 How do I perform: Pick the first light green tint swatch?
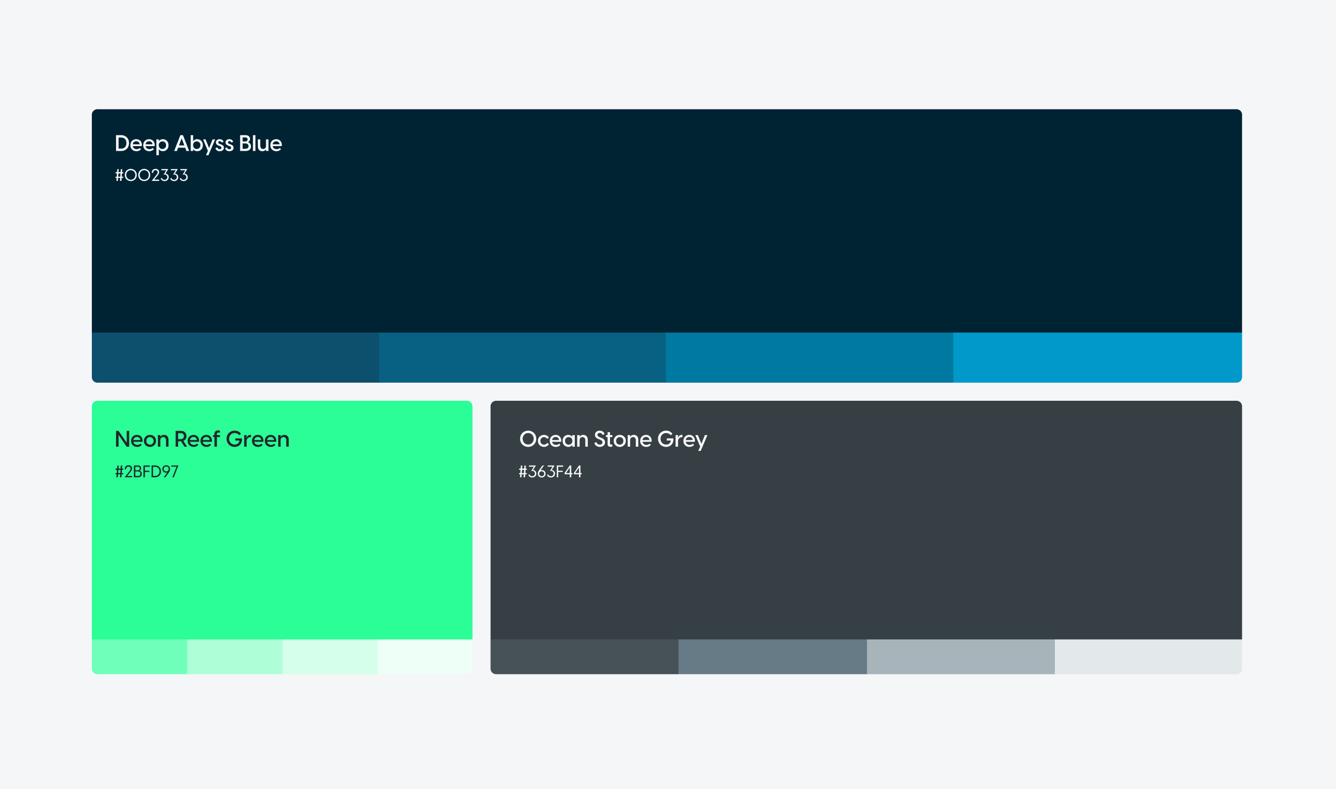pos(139,657)
